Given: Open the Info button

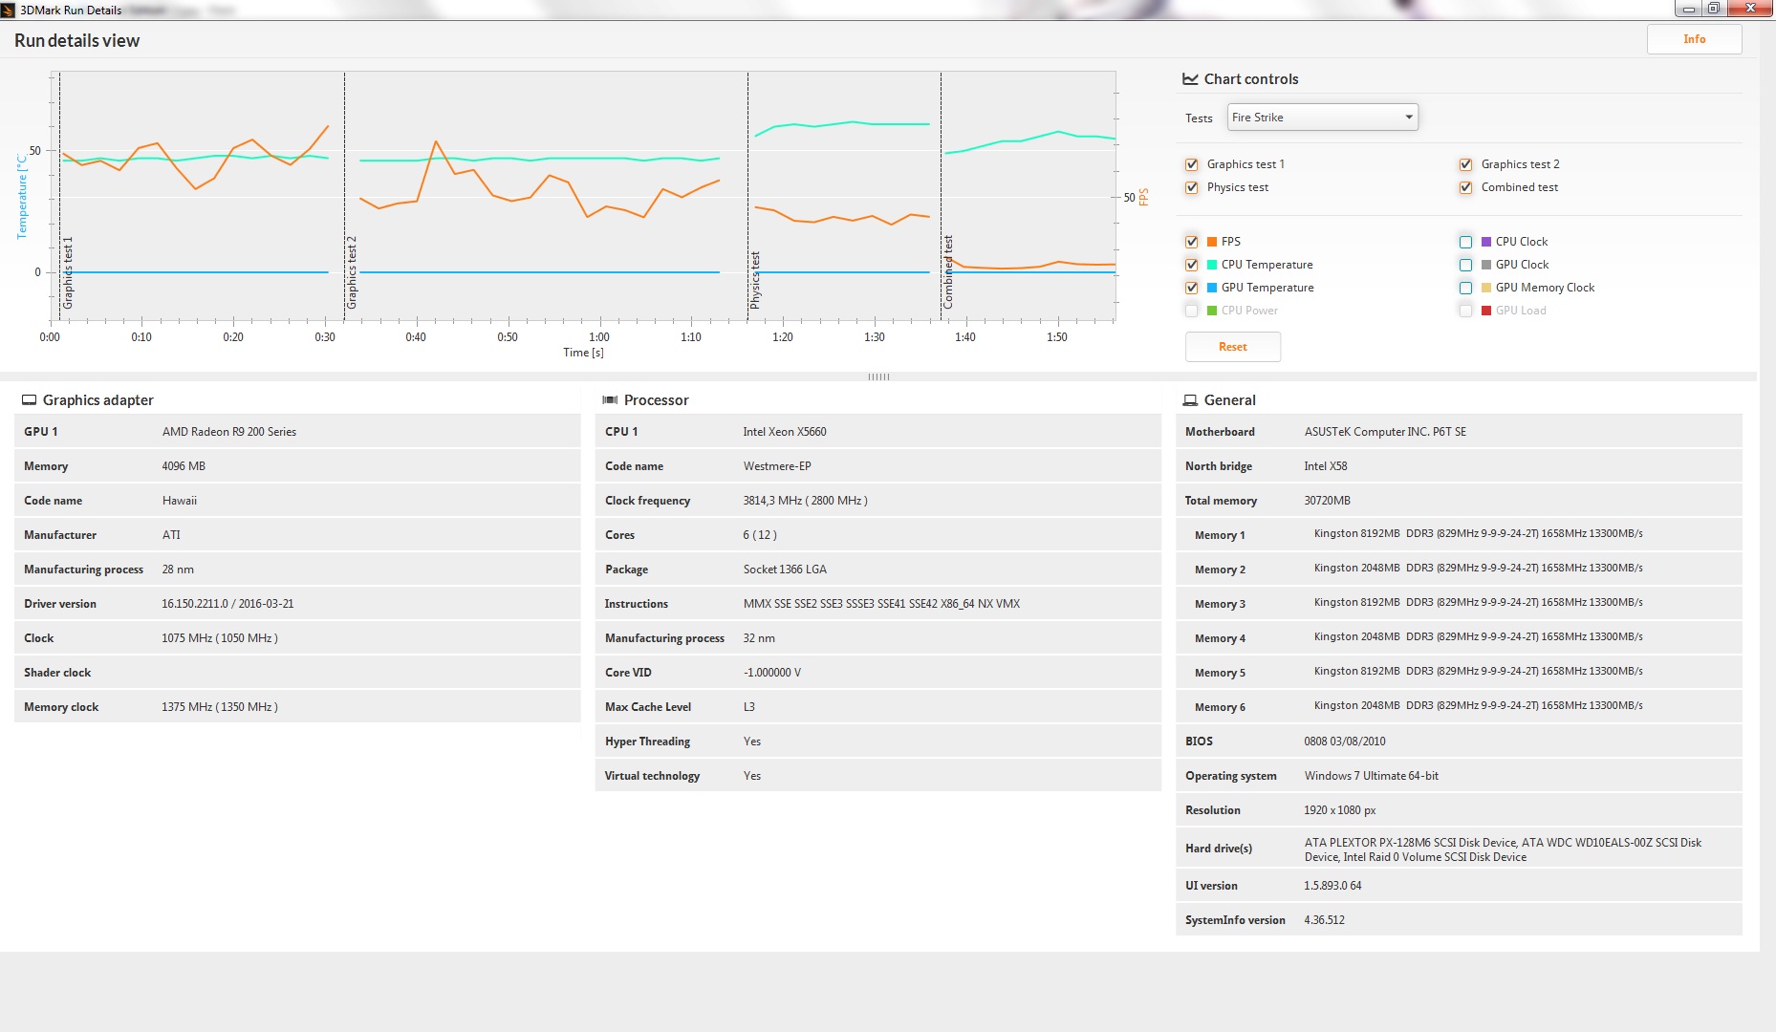Looking at the screenshot, I should [x=1694, y=39].
